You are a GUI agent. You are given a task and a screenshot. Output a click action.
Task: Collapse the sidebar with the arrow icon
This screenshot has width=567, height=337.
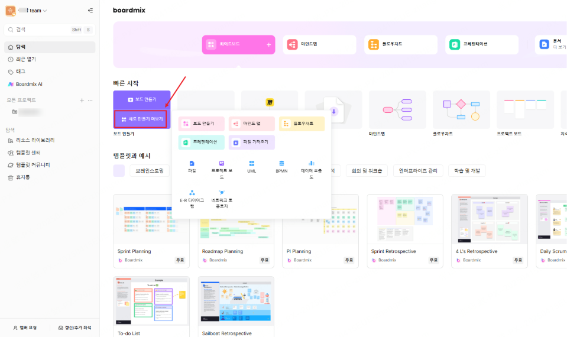[90, 11]
